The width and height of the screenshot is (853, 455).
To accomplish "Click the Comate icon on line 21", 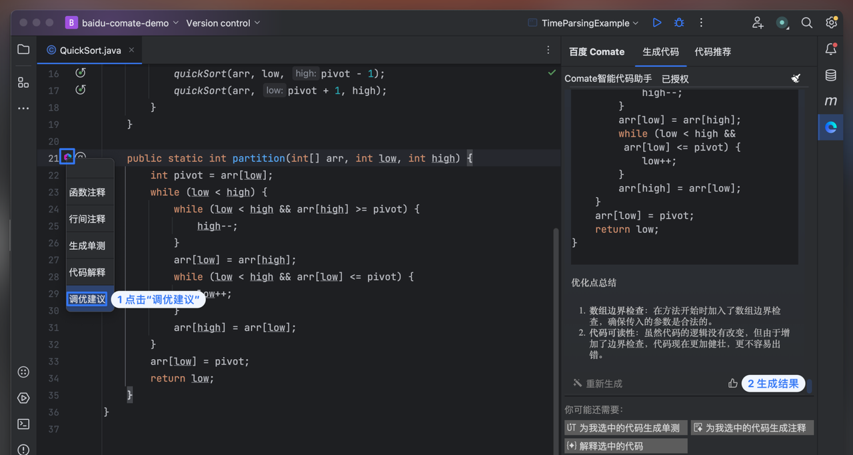I will coord(67,157).
